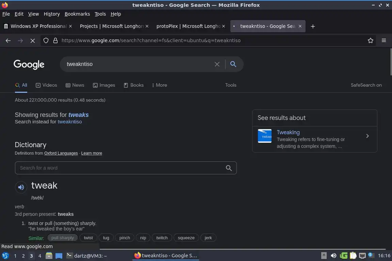The height and width of the screenshot is (261, 392).
Task: Open the tracking protection shield icon
Action: pyautogui.click(x=46, y=40)
